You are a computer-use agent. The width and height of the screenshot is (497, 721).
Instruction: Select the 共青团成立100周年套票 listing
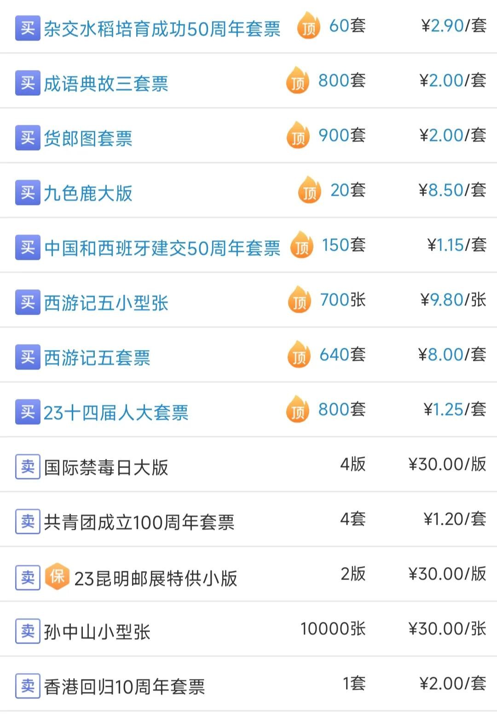139,522
